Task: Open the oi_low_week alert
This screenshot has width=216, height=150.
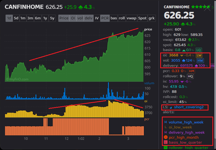Action: click(180, 127)
